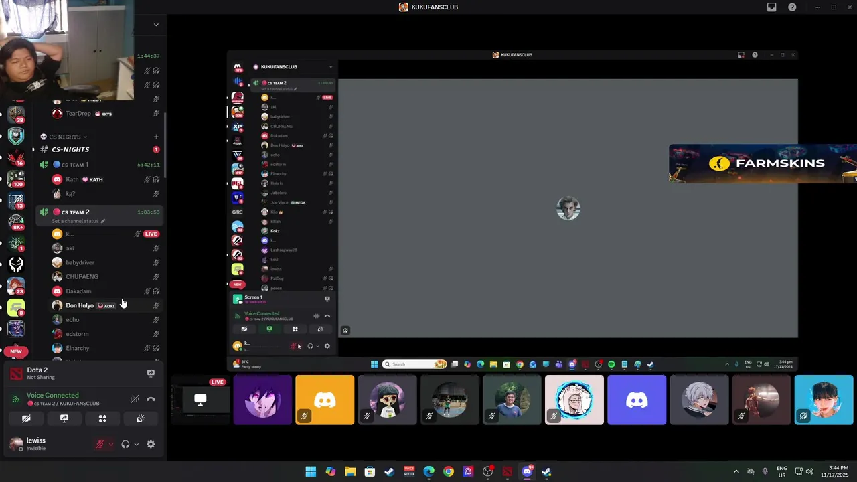Open the server with the 16 badge
Screen dimensions: 857x482
pos(16,157)
